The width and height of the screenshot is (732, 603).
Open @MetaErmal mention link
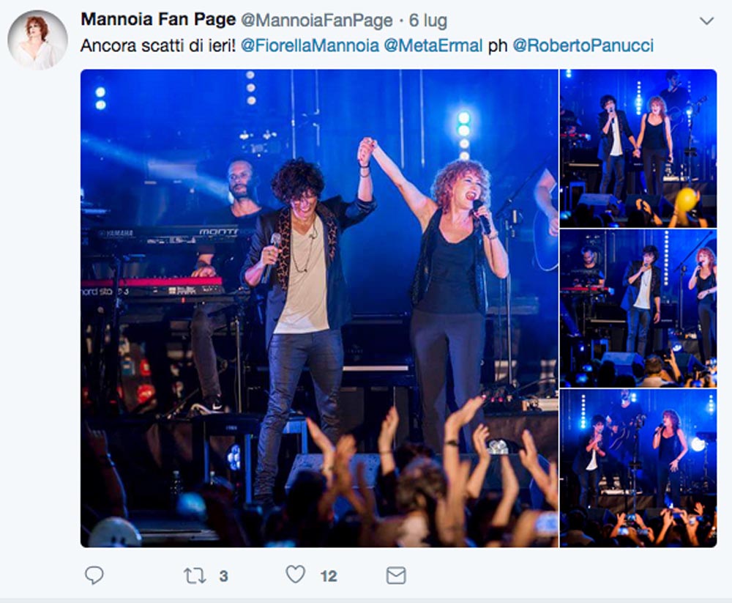pos(433,45)
